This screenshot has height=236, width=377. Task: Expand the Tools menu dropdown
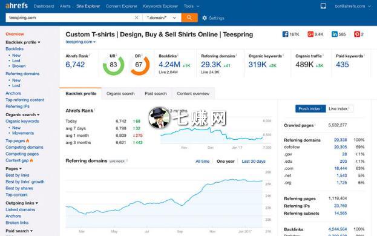click(x=191, y=6)
